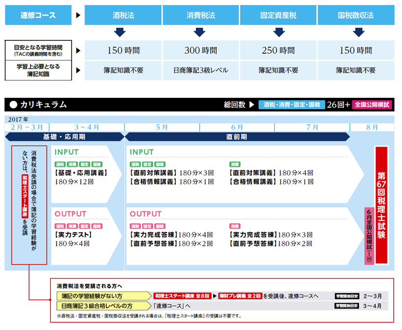Click the triangle arrow after 総回数
The height and width of the screenshot is (330, 402).
pyautogui.click(x=251, y=104)
